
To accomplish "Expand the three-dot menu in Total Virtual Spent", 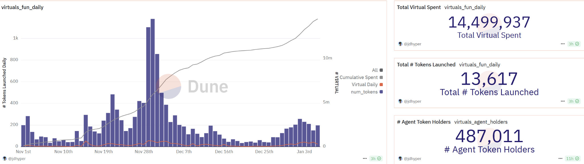I will point(562,44).
